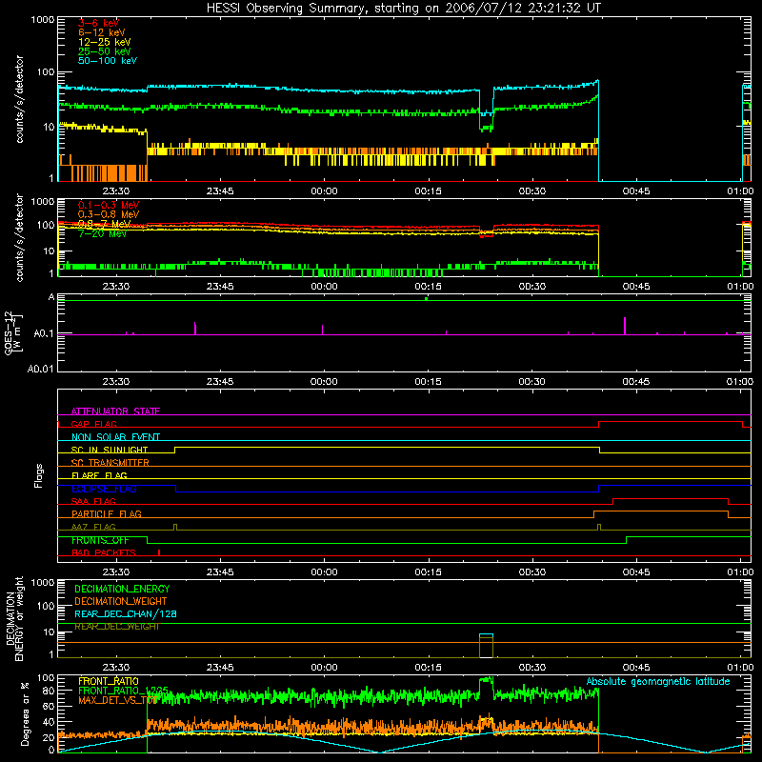Select the PARTICLE_FLAG label

click(x=107, y=514)
